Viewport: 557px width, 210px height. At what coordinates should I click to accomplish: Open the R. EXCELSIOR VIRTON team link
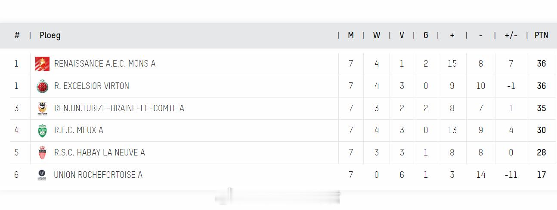point(92,86)
